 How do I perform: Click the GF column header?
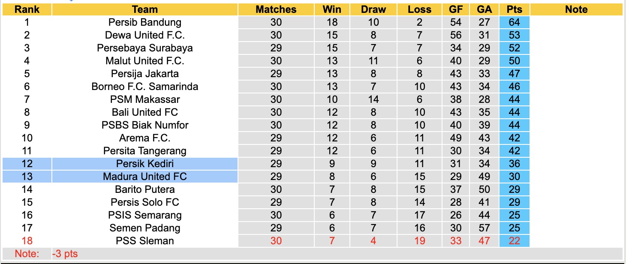coord(456,9)
